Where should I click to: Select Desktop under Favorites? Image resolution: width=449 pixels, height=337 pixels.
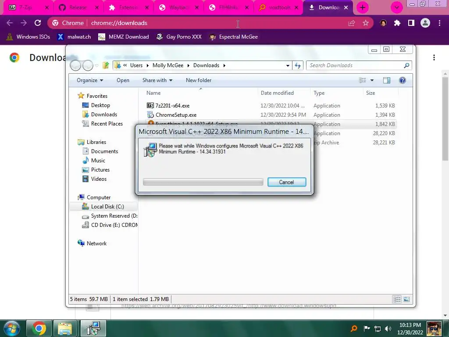96,105
